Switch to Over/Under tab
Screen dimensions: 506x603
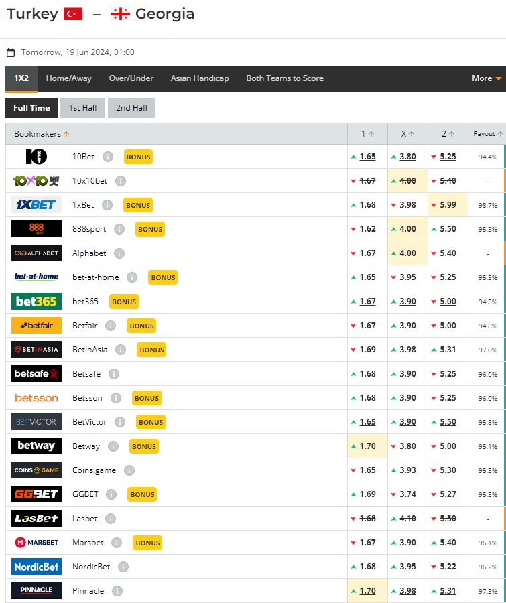[131, 78]
